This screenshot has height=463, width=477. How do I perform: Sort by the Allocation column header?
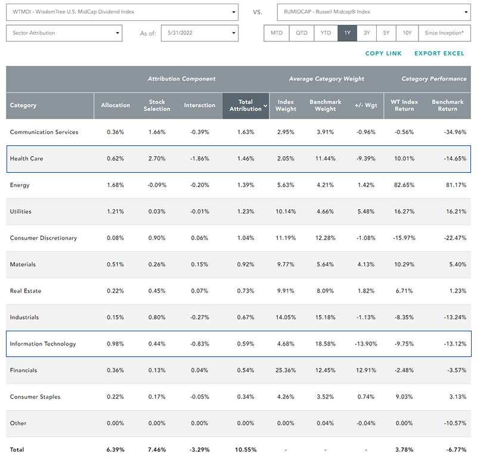point(115,105)
